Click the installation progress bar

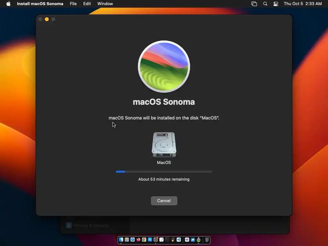click(164, 172)
